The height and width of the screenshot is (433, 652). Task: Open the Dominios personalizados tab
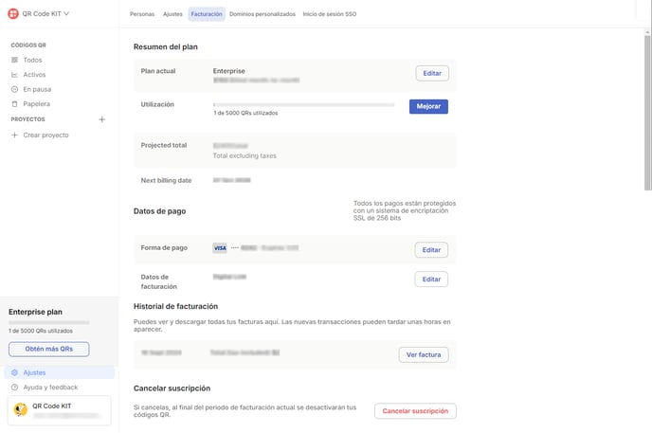point(263,14)
